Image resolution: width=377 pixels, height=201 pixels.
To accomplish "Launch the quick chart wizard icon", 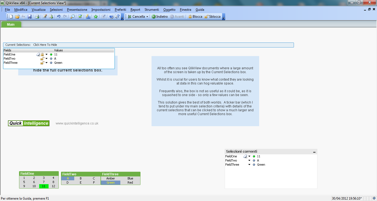I will (88, 17).
